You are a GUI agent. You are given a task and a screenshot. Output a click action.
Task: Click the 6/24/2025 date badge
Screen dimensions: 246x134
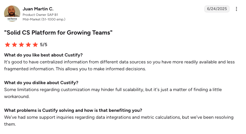(x=217, y=9)
